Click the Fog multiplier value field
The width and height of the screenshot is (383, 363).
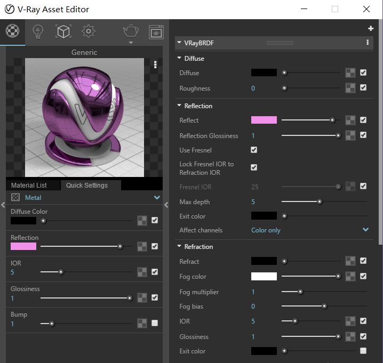[253, 292]
